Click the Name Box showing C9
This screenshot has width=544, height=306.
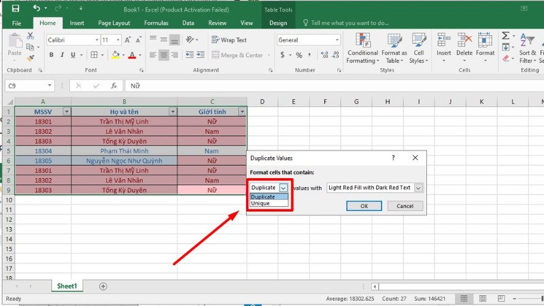(25, 86)
